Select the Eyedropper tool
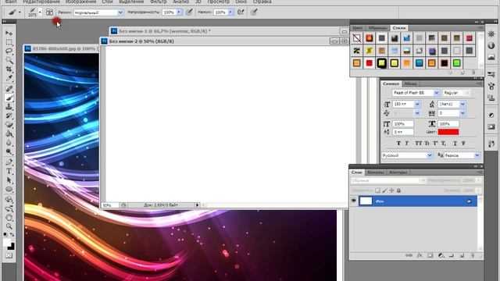 [9, 78]
